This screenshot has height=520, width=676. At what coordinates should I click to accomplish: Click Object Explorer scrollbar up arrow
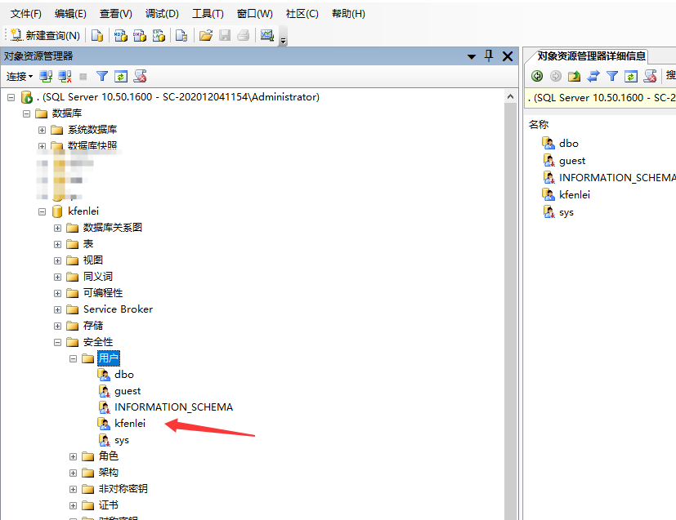pyautogui.click(x=510, y=96)
